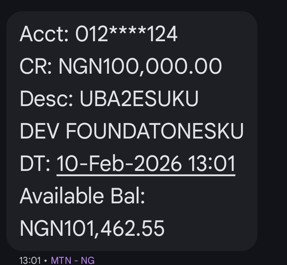287x265 pixels.
Task: Tap the MTN - NG SIM label
Action: point(73,260)
